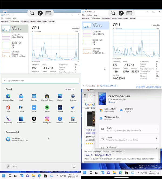The width and height of the screenshot is (162, 179).
Task: Open Users tab in left Task Manager
Action: [x=39, y=22]
